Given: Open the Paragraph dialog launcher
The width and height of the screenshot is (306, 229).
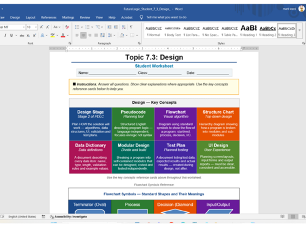Looking at the screenshot, I should coord(139,43).
